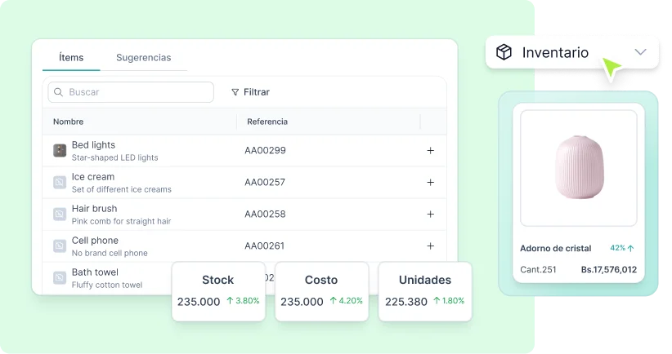This screenshot has width=672, height=354.
Task: Click into the Buscar search field
Action: coord(135,92)
